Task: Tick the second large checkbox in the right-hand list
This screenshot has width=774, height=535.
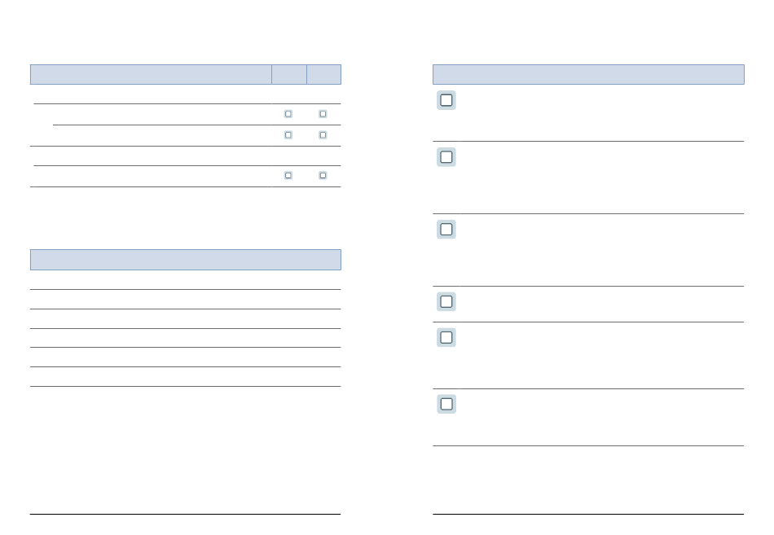Action: coord(446,157)
